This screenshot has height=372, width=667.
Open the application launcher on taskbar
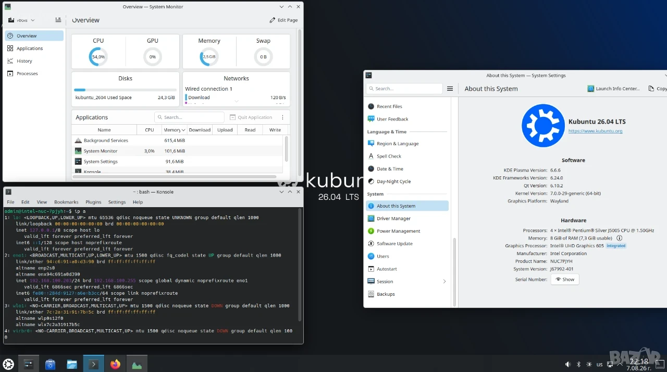(x=8, y=364)
